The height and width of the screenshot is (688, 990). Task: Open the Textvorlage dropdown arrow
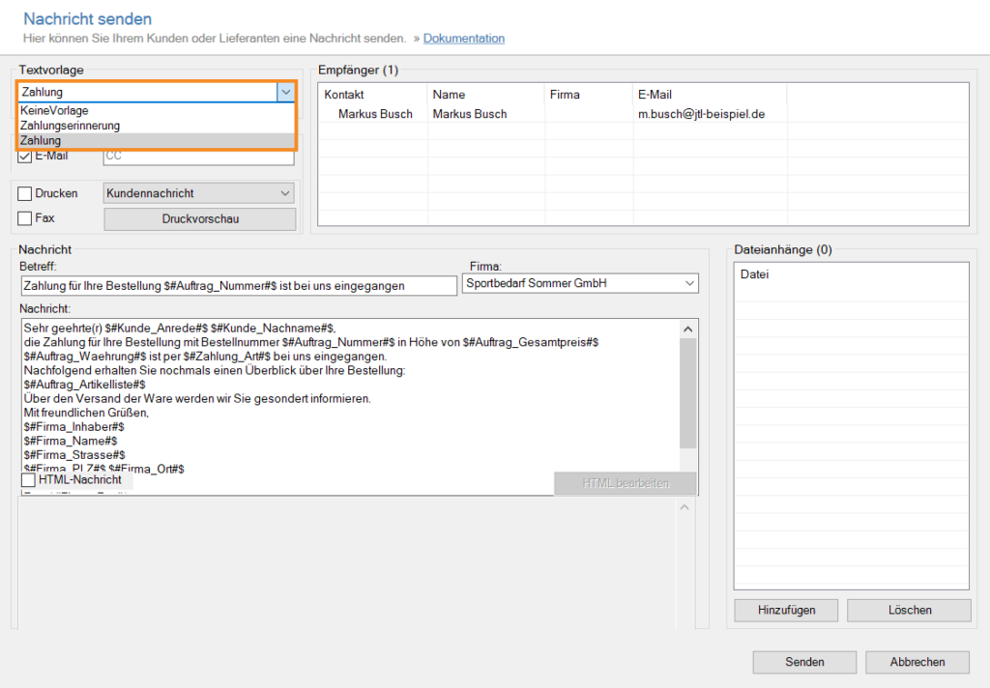click(284, 92)
